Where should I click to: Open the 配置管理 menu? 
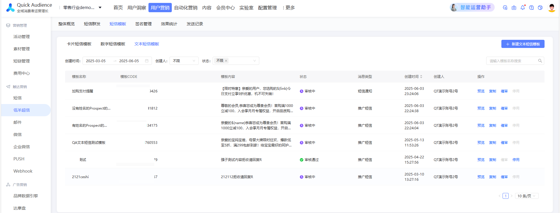click(x=267, y=8)
